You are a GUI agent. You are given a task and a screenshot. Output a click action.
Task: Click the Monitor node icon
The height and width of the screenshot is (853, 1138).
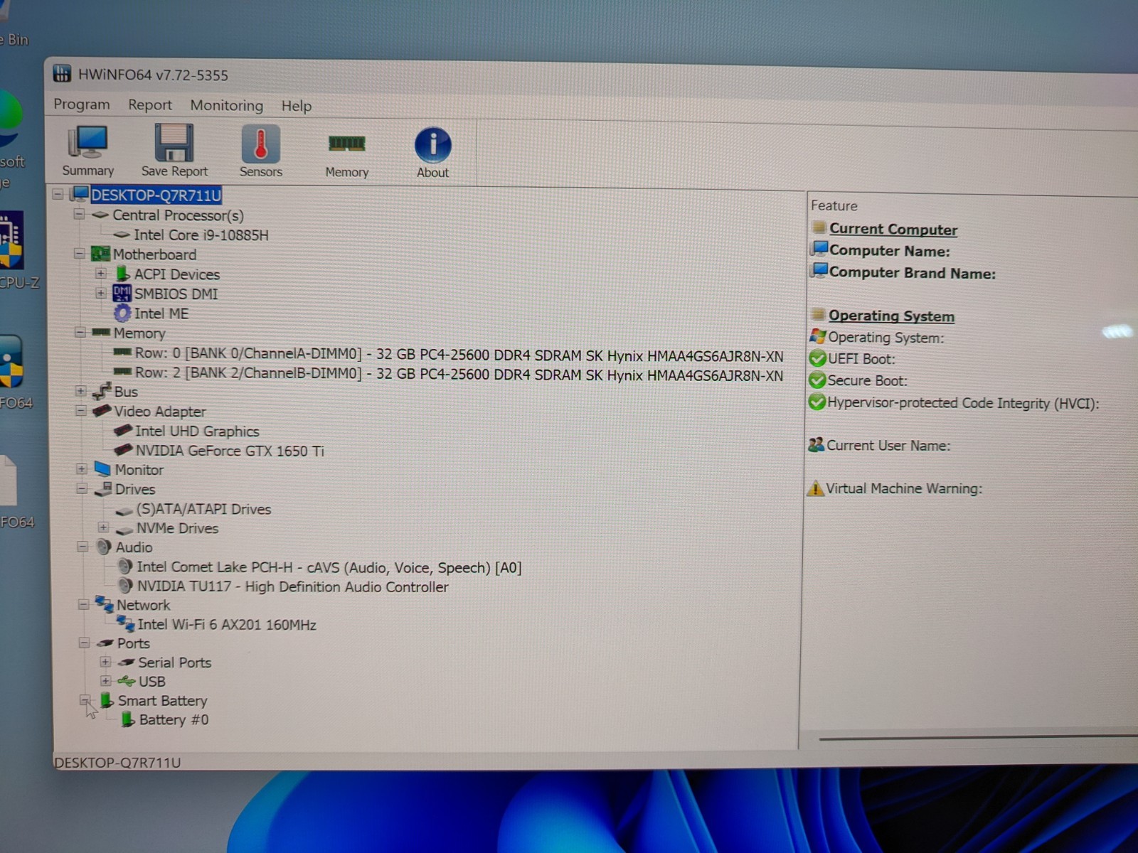pyautogui.click(x=102, y=468)
